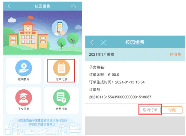Tap the back arrow on the left screen header
Viewport: 186px width, 136px height.
(9, 6)
